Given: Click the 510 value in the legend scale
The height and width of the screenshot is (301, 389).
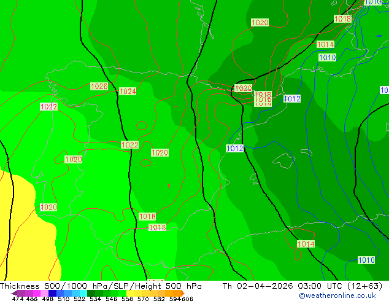Looking at the screenshot, I should 64,299.
